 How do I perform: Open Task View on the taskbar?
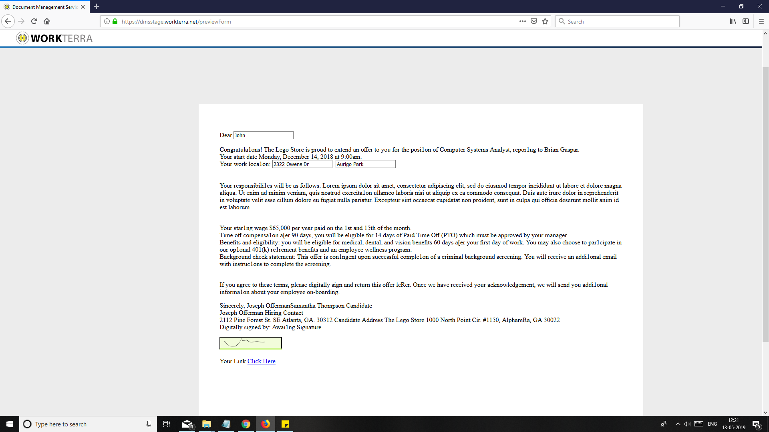coord(167,424)
